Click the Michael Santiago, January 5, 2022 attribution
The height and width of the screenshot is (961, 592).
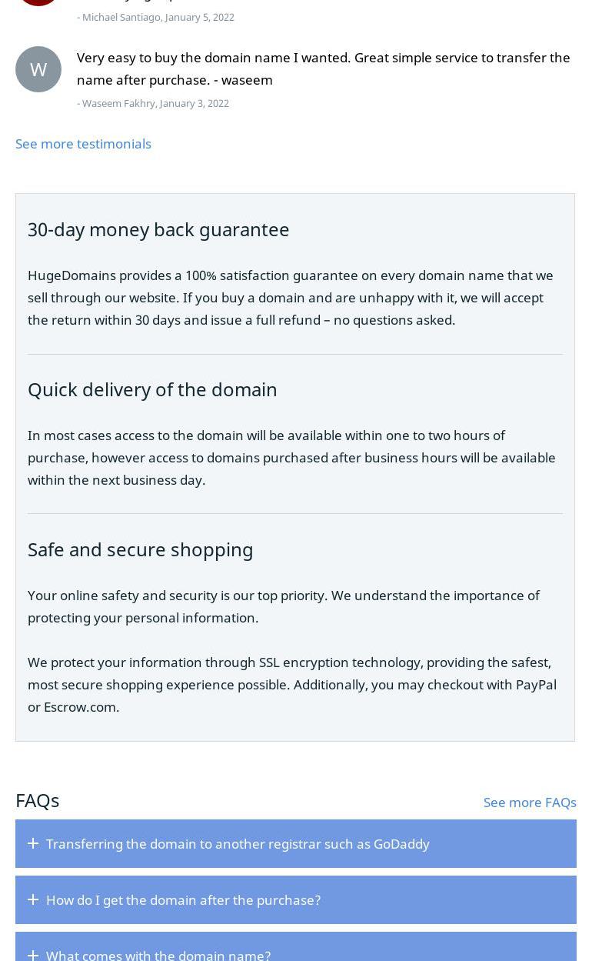156,17
